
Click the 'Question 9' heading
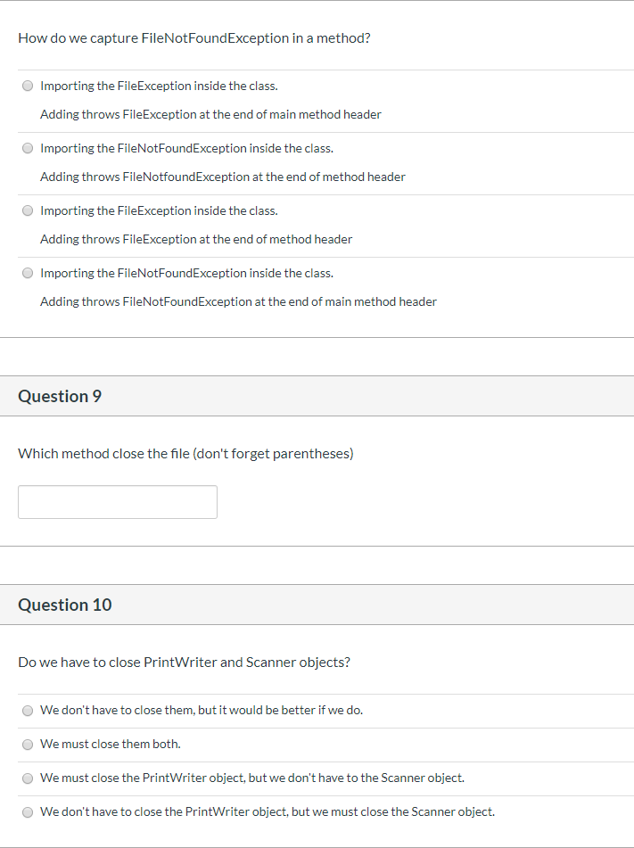(x=60, y=397)
